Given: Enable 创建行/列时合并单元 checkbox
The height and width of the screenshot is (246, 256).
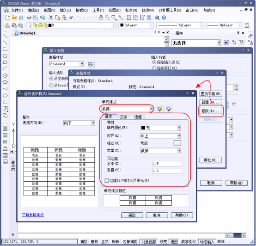Looking at the screenshot, I should [106, 181].
